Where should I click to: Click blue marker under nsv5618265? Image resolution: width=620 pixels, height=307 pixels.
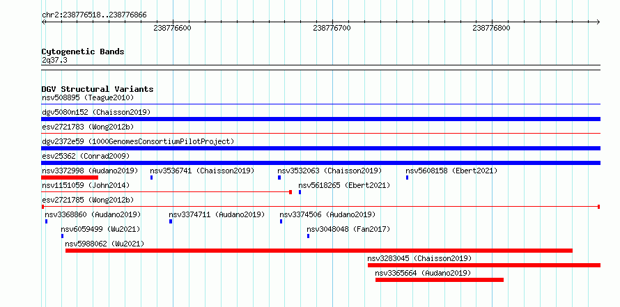point(300,192)
